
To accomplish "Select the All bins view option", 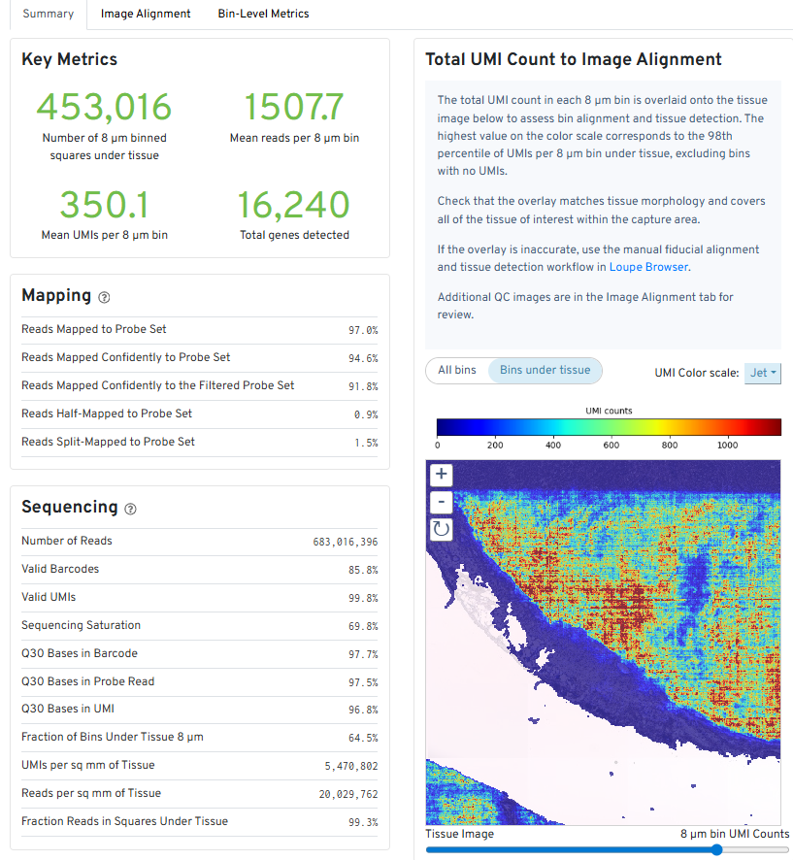I will (457, 370).
